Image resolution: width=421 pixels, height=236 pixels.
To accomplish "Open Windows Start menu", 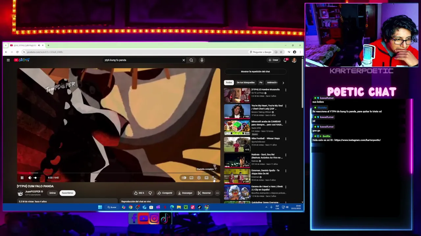I will [x=100, y=207].
